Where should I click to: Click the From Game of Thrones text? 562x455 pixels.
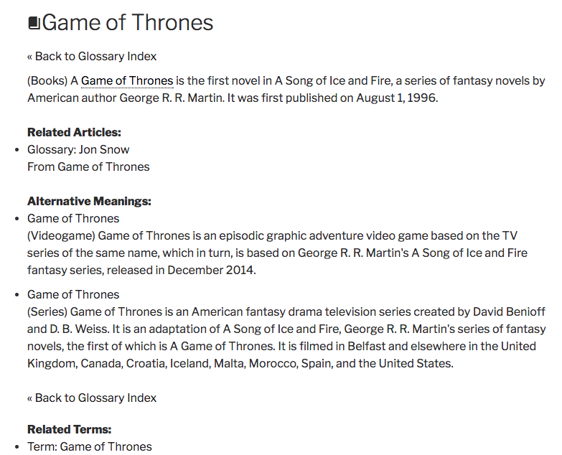pyautogui.click(x=88, y=166)
